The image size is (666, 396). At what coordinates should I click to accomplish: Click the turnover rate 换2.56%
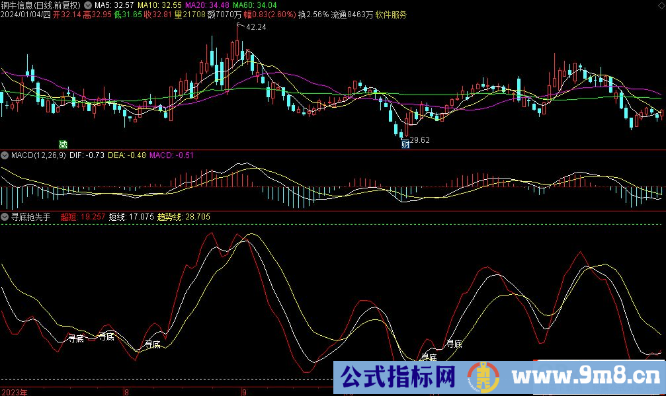pos(313,15)
